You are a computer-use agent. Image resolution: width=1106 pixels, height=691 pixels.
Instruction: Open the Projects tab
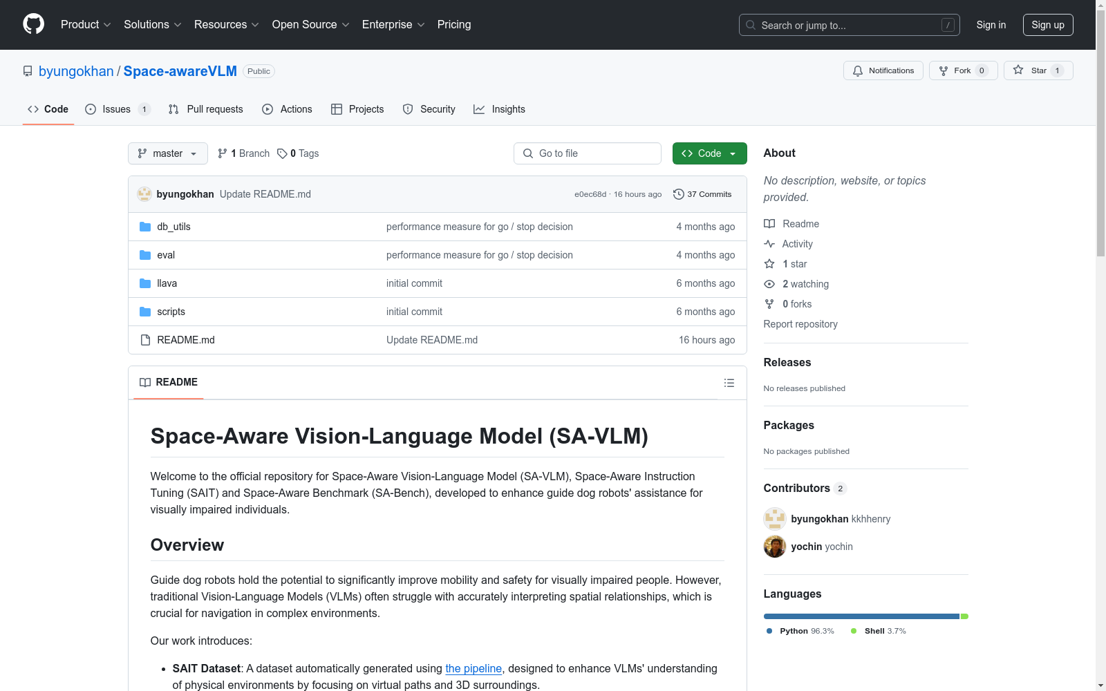[x=357, y=109]
